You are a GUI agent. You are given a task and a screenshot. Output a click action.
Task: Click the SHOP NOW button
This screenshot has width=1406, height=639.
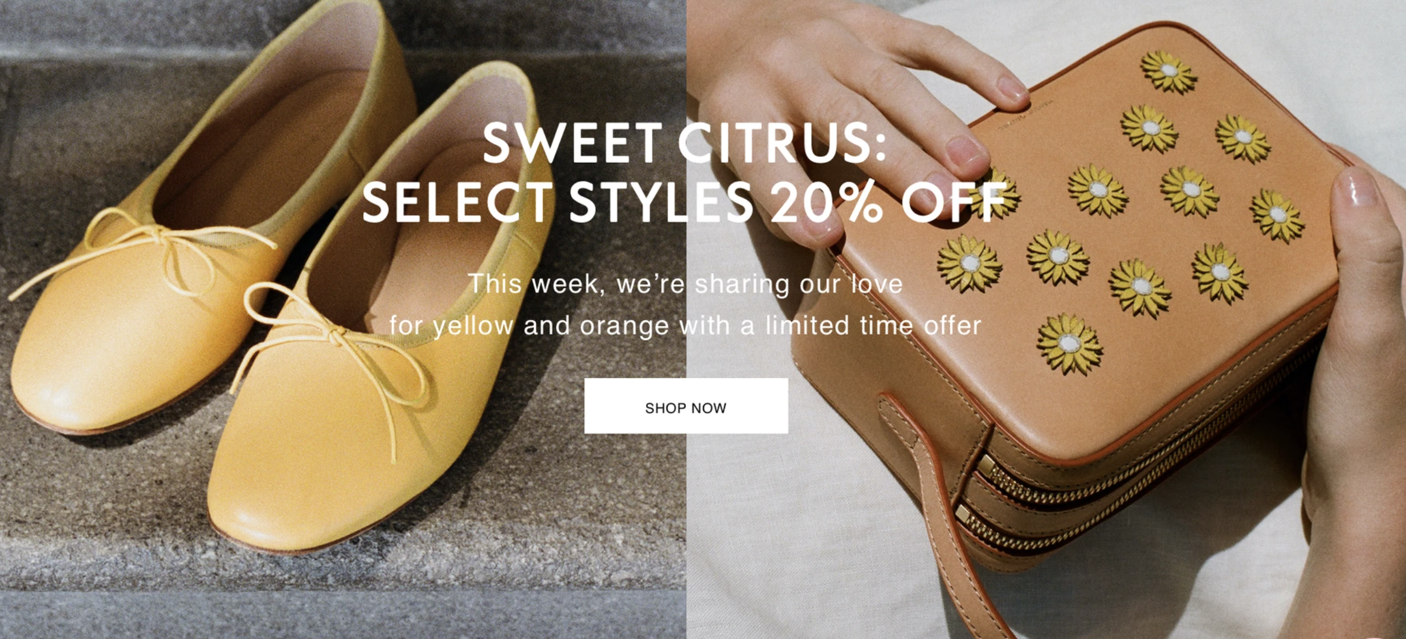coord(686,405)
